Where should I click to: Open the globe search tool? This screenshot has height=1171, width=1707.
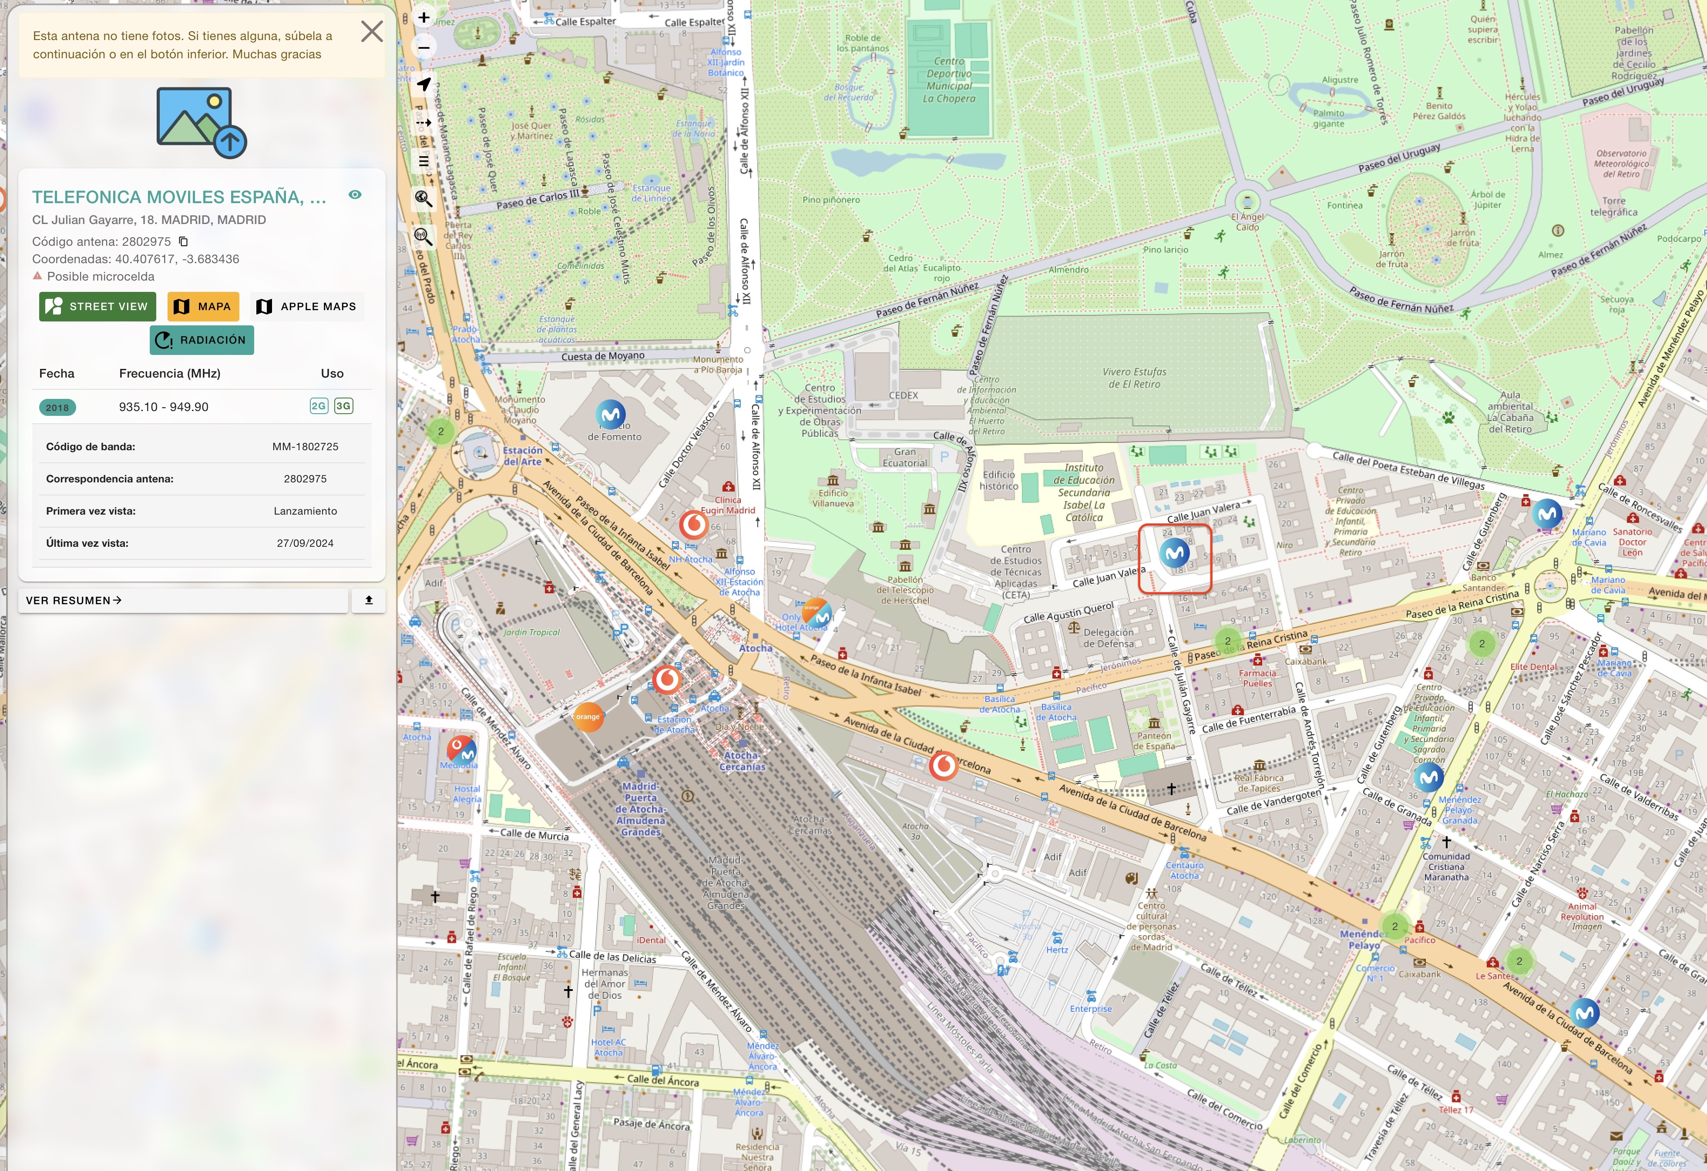click(x=424, y=198)
